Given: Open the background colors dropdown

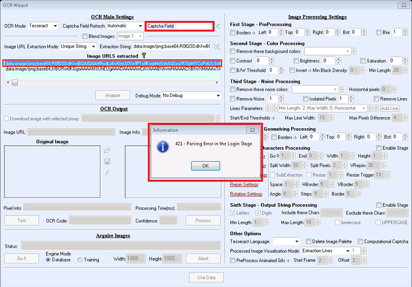Looking at the screenshot, I should coord(348,51).
